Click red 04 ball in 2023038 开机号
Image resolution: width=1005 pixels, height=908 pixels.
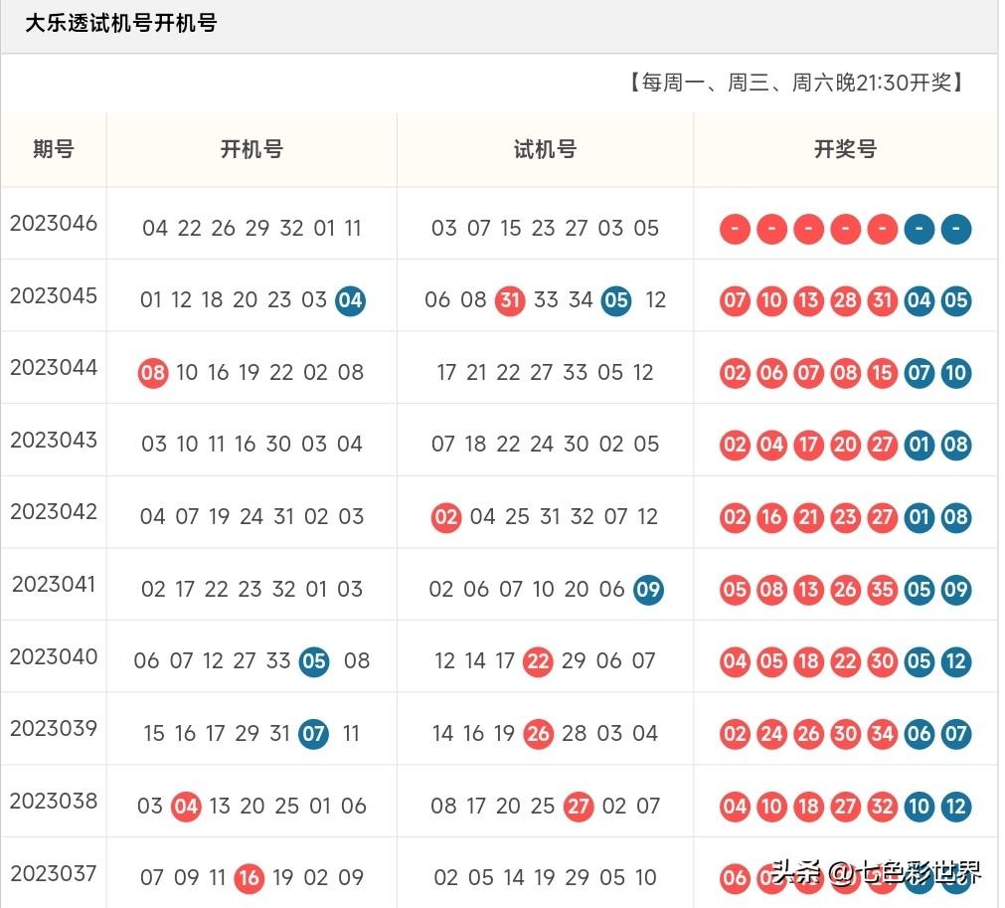tap(186, 806)
